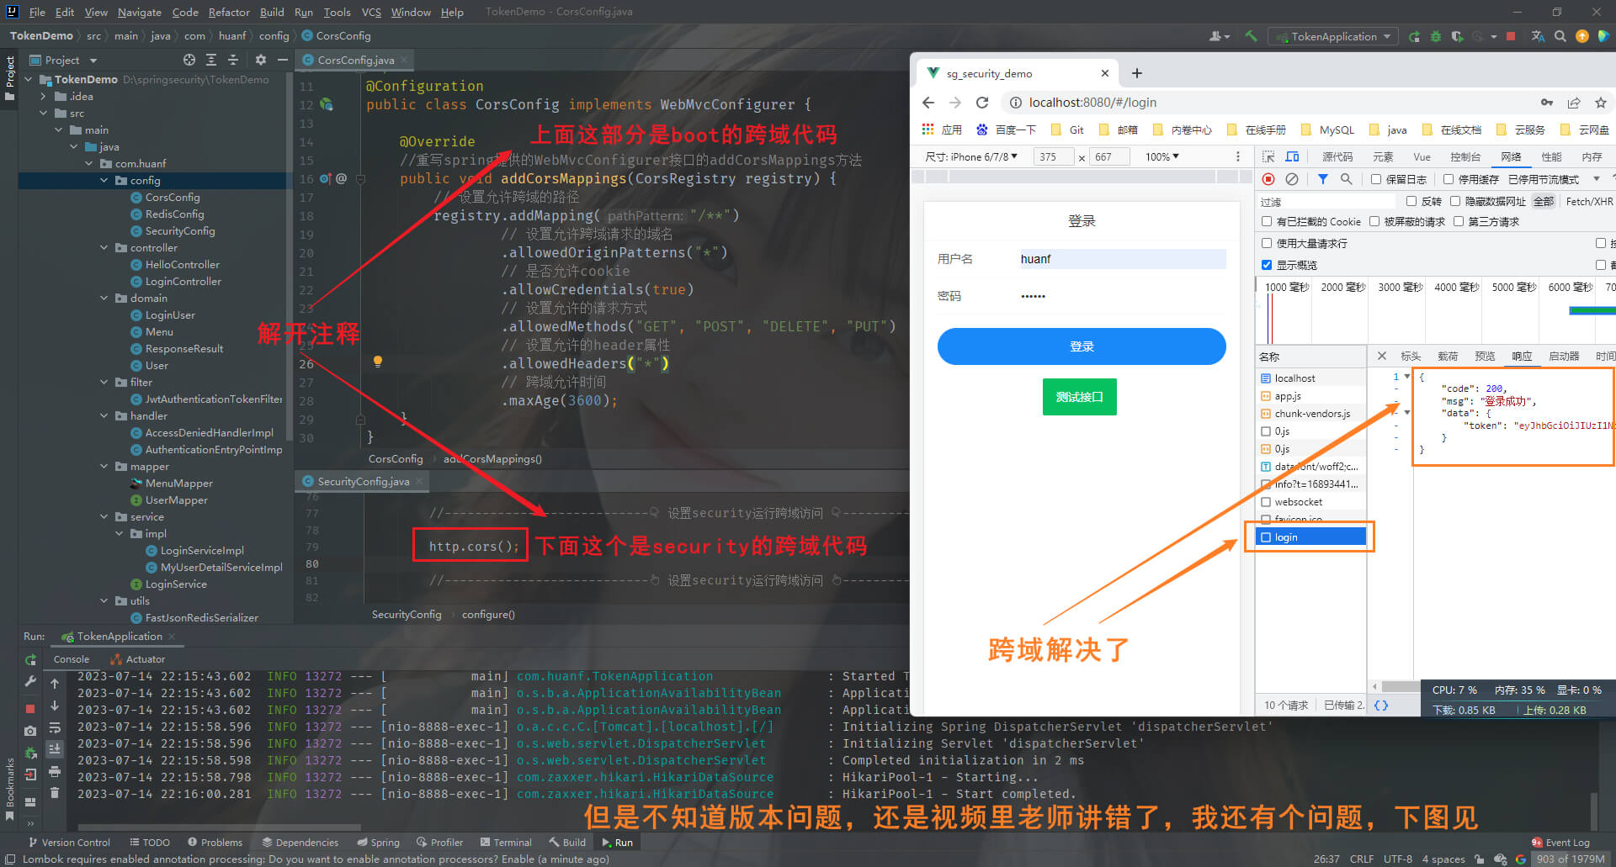Open the Terminal tool window
This screenshot has width=1616, height=867.
coord(506,842)
